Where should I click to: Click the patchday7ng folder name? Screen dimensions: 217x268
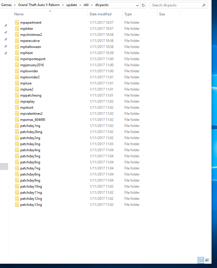pyautogui.click(x=30, y=168)
